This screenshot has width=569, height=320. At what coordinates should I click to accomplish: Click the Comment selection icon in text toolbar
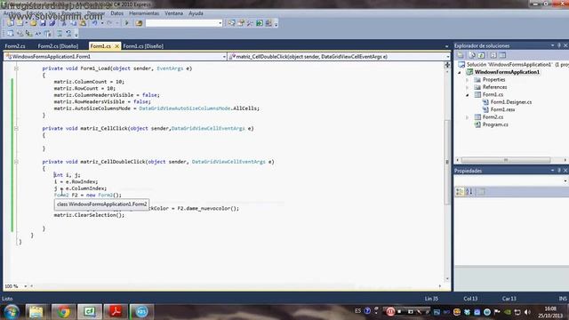[60, 34]
